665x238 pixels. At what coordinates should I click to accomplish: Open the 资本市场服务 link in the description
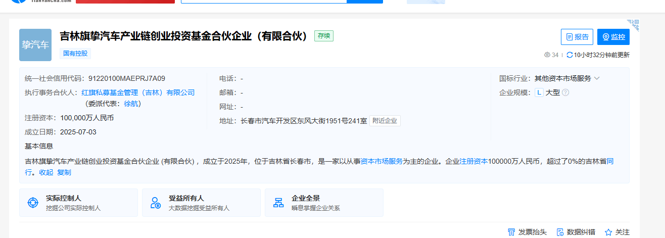[x=382, y=161]
